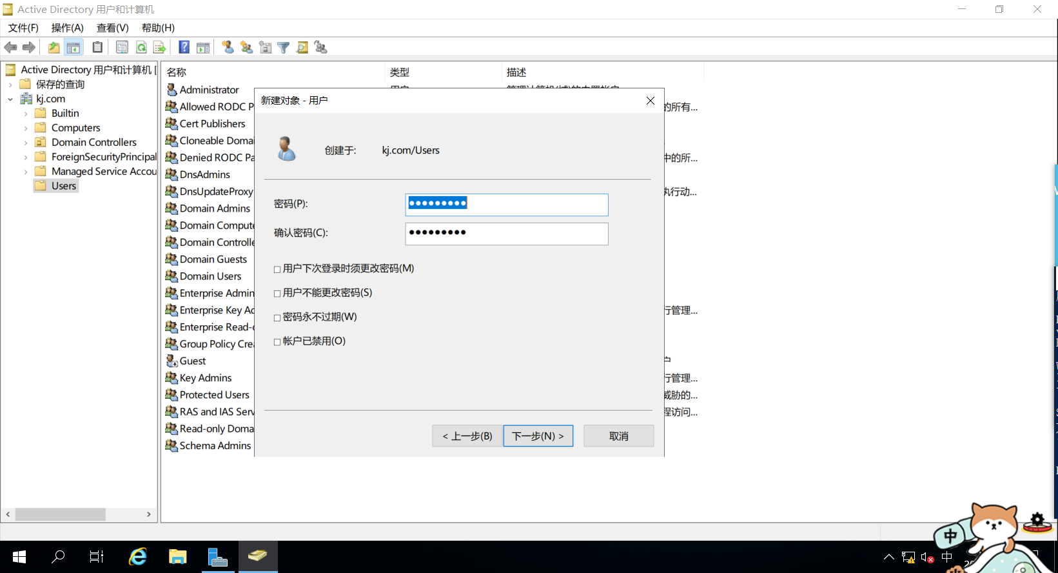The width and height of the screenshot is (1058, 573).
Task: Click the Domain Admins group icon
Action: [x=171, y=208]
